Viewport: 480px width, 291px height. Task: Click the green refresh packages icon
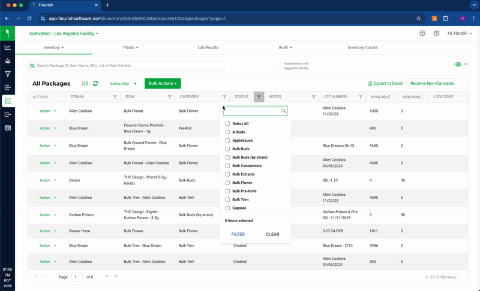click(x=95, y=83)
